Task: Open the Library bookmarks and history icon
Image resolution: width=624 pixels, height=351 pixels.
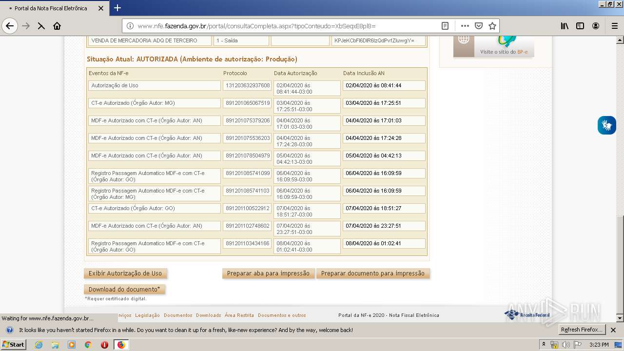Action: [x=565, y=26]
